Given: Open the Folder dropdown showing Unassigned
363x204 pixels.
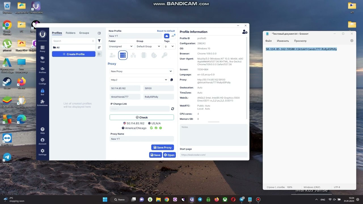Looking at the screenshot, I should [x=121, y=46].
